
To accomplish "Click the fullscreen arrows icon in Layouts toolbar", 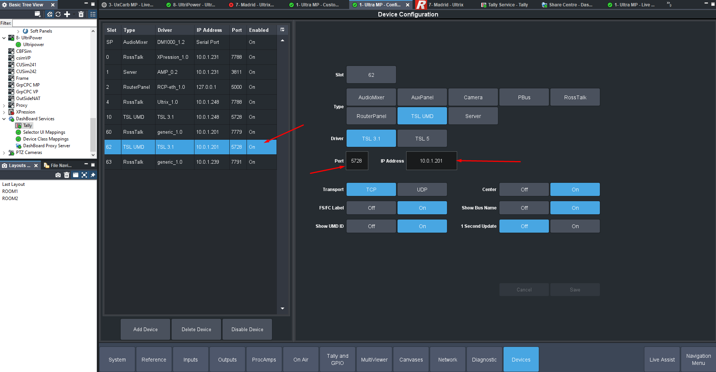I will pyautogui.click(x=84, y=175).
